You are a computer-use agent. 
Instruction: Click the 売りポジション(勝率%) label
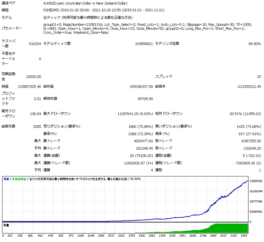coord(62,126)
